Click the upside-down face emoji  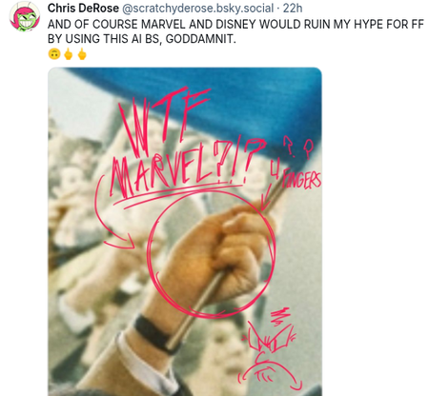point(54,54)
